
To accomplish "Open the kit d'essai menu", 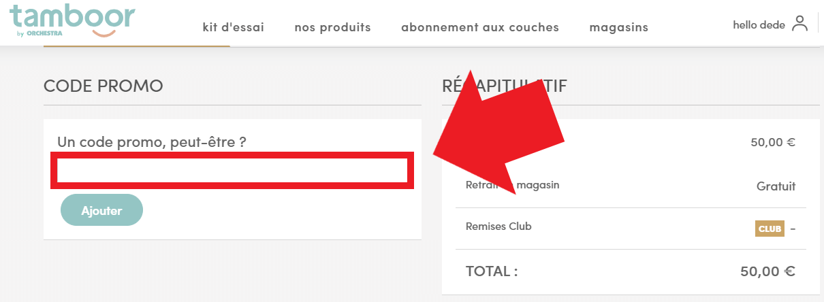I will 234,27.
